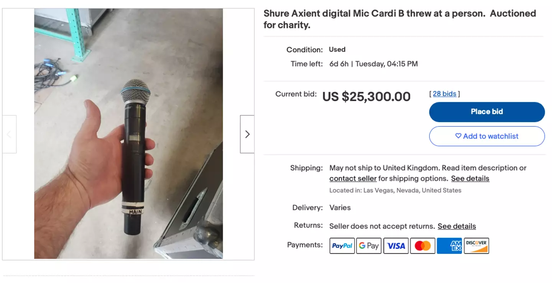
Task: Add this item to watchlist
Action: click(486, 136)
